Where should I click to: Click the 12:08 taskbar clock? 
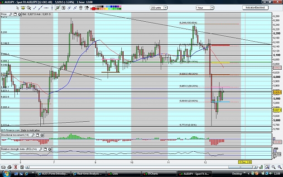(x=277, y=173)
